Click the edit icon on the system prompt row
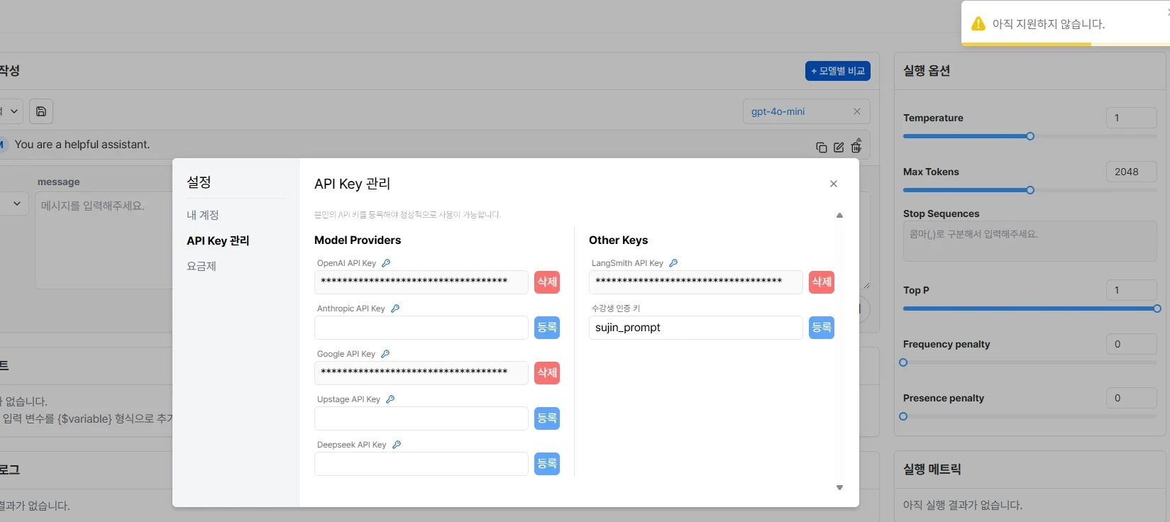Viewport: 1170px width, 522px height. click(839, 148)
